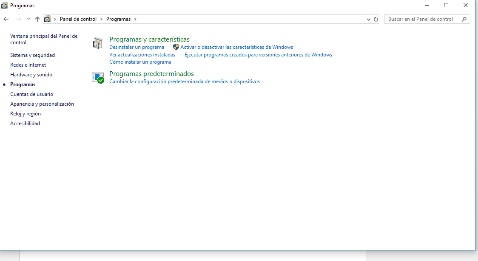Go back with the back arrow
Viewport: 478px width, 261px height.
coord(6,19)
